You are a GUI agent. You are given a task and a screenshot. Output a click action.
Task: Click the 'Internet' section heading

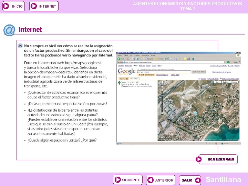30,29
